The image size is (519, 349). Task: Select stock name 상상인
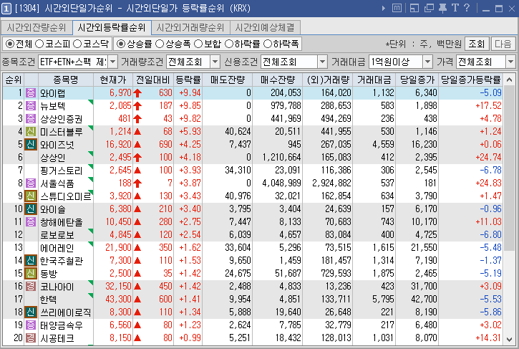(x=53, y=158)
